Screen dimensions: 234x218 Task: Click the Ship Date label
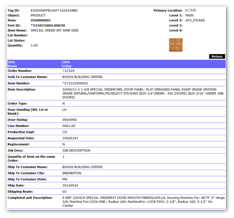[x=16, y=186]
